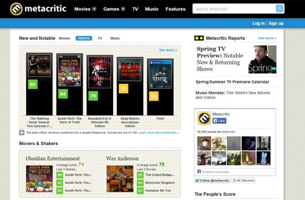Screen dimensions: 305x200
Task: Click the 83 badge beside Fantastic Mr. Fox
Action: tap(140, 190)
